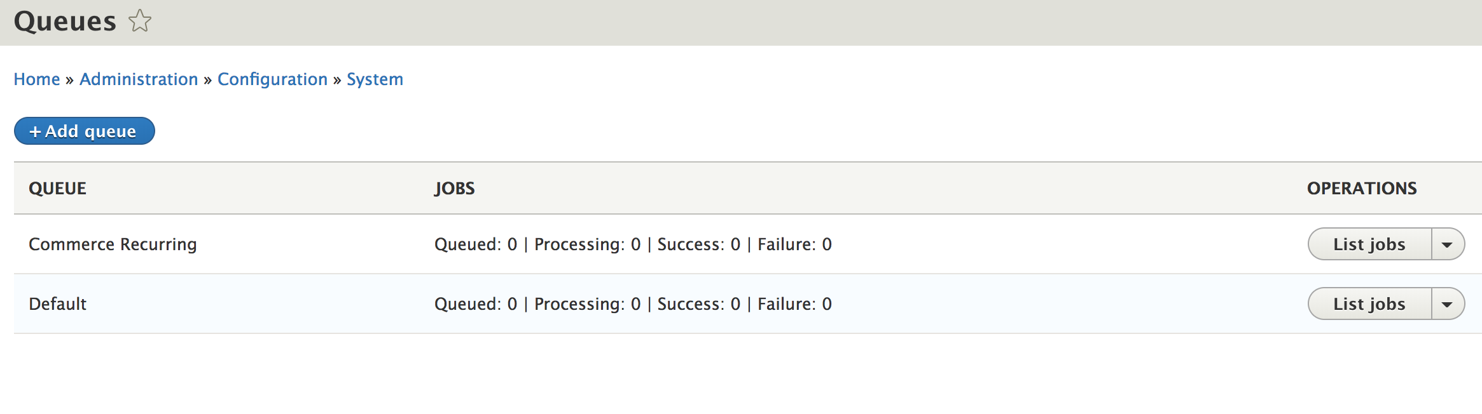Viewport: 1482px width, 414px height.
Task: Go to Configuration from the breadcrumb
Action: pos(273,79)
